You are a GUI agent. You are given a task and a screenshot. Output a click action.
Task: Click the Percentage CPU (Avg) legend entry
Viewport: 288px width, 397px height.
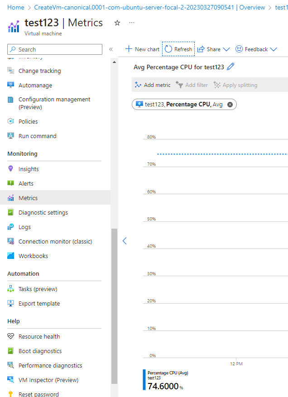click(168, 373)
